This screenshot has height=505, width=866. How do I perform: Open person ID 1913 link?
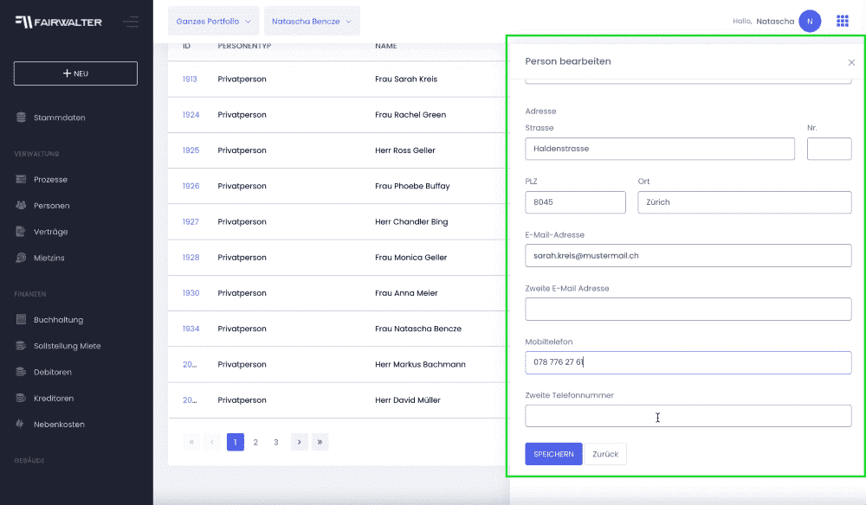click(190, 80)
